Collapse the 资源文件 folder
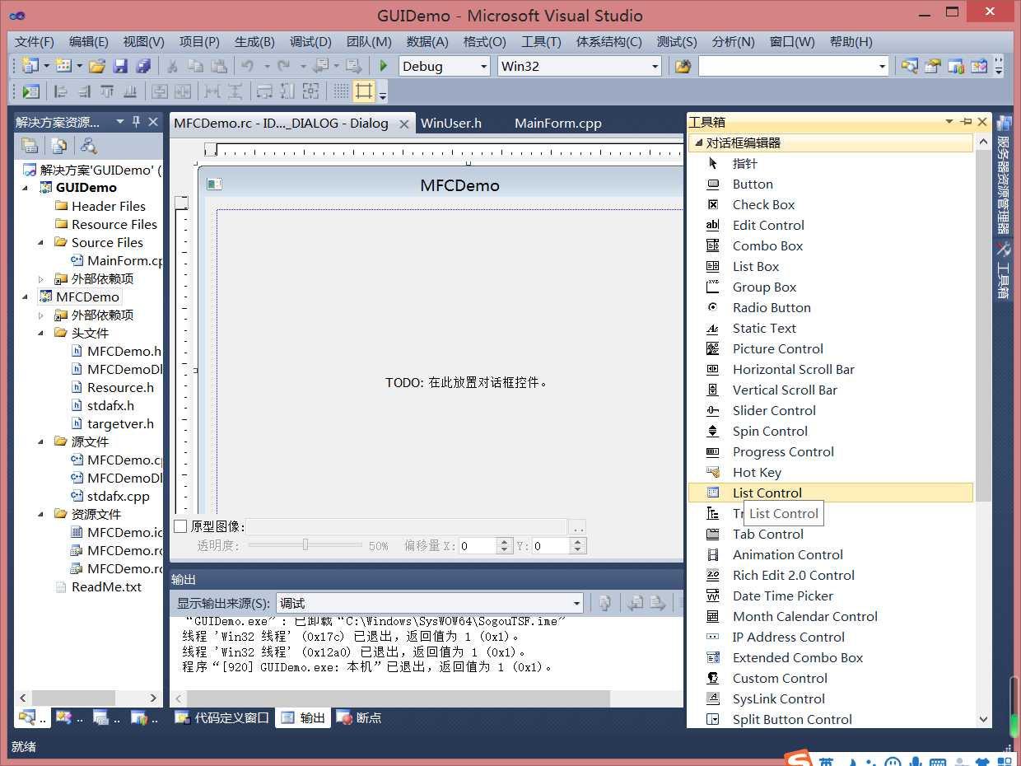The width and height of the screenshot is (1021, 766). (41, 515)
